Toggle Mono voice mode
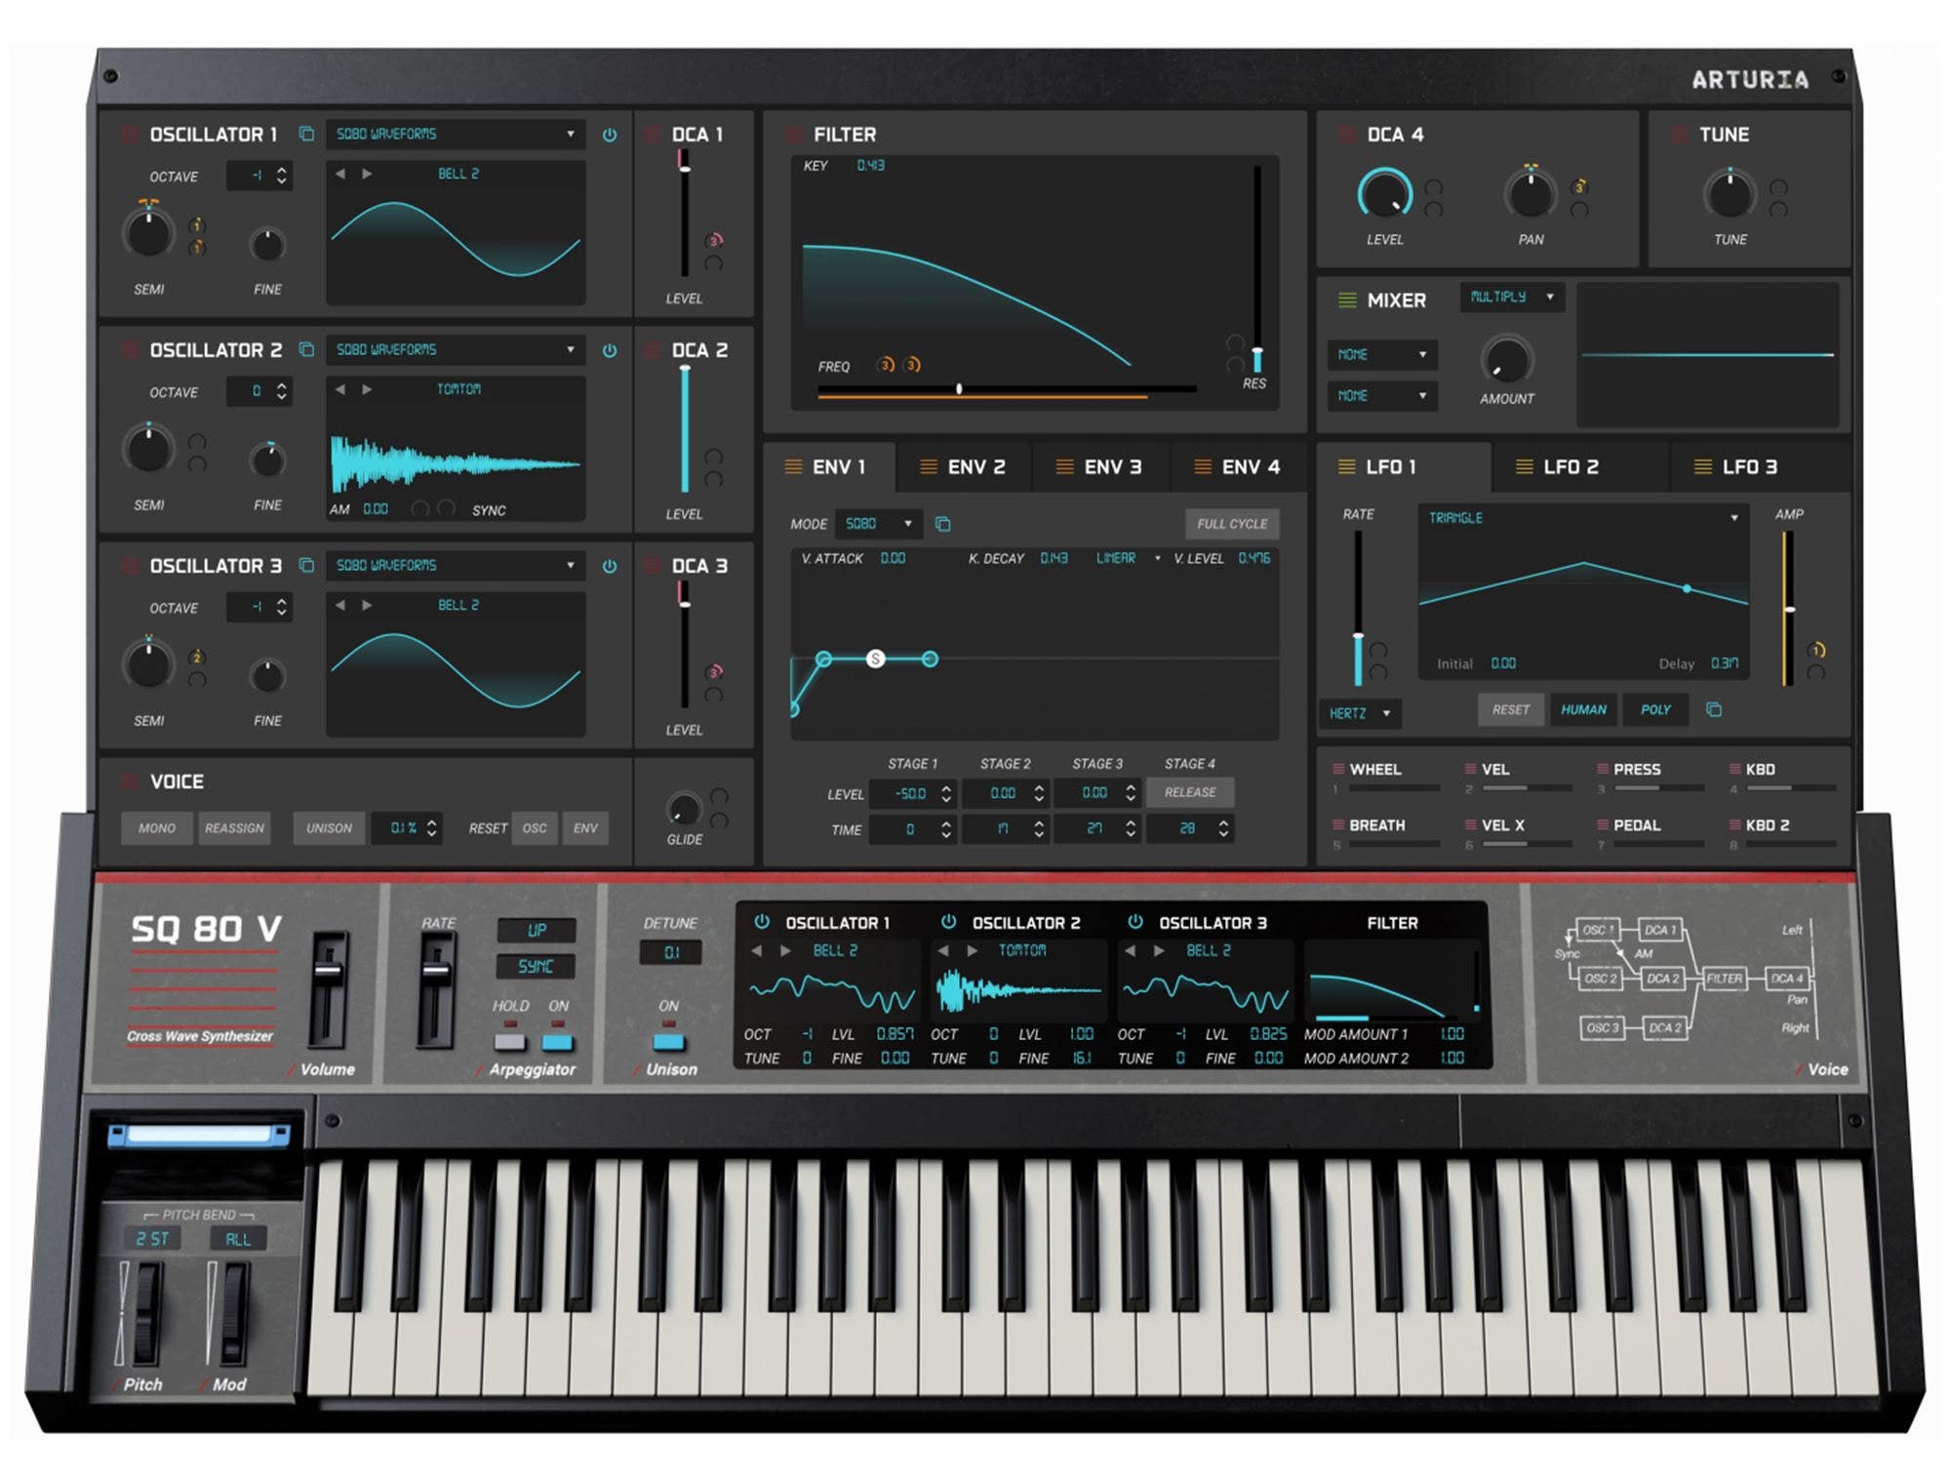This screenshot has width=1951, height=1482. click(x=157, y=828)
